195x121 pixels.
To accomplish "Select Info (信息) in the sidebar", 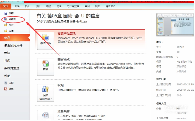I will click(15, 37).
